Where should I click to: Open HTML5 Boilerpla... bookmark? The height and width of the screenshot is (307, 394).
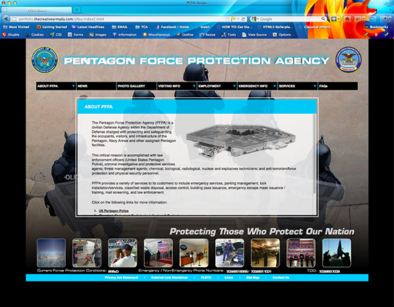pyautogui.click(x=276, y=27)
